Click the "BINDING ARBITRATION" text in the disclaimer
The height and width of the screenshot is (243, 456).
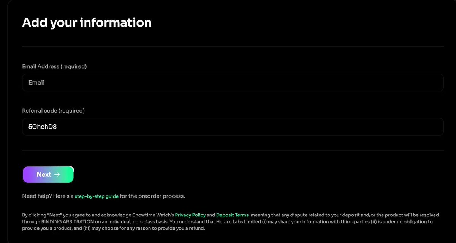(68, 222)
